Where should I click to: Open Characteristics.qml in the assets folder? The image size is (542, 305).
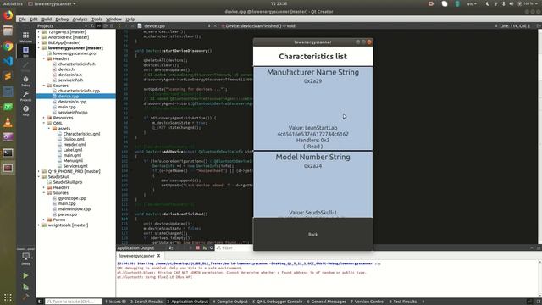81,134
